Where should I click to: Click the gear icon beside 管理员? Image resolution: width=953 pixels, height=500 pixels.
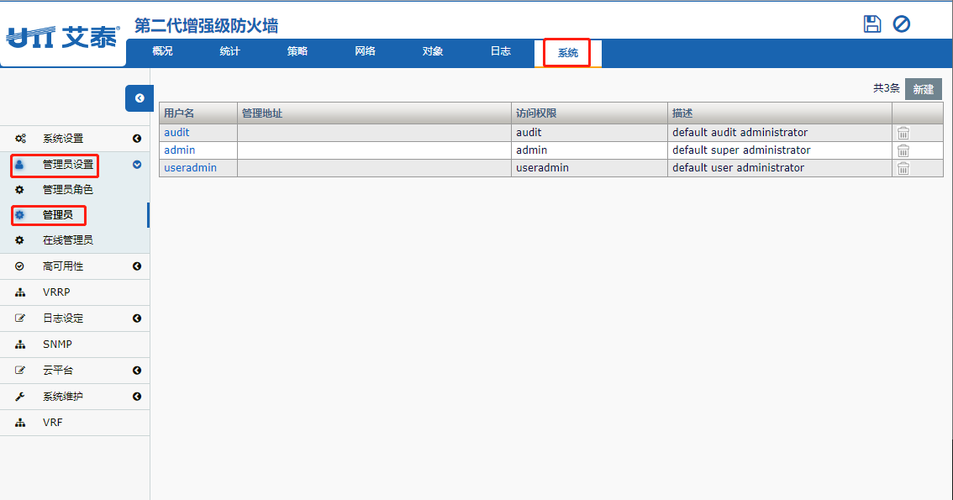coord(19,214)
